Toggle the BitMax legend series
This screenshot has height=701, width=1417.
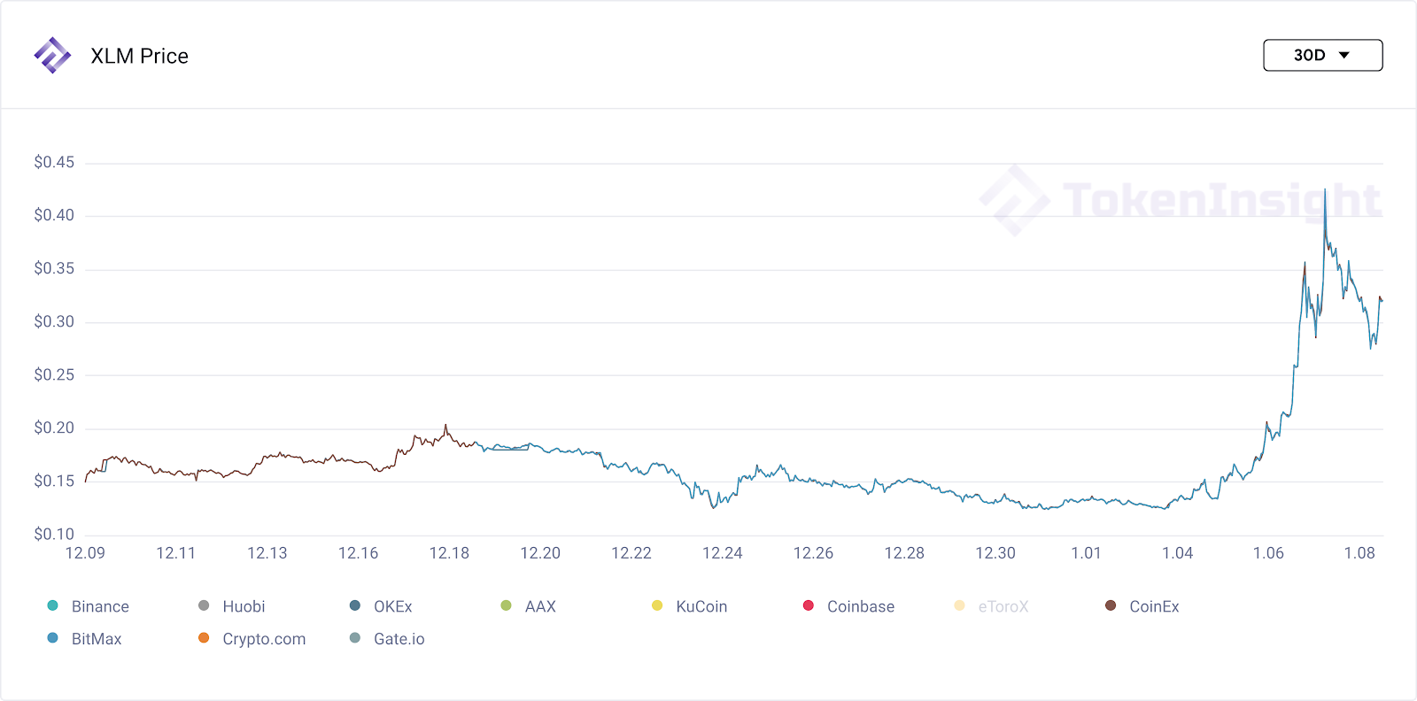[x=84, y=638]
